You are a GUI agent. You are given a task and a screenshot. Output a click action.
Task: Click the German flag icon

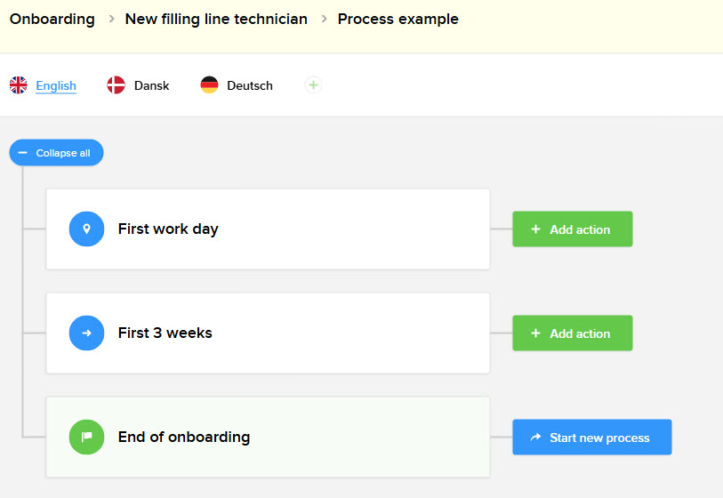[209, 85]
